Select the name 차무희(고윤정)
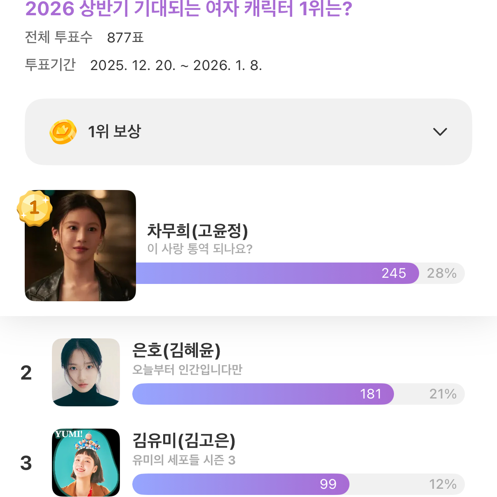Viewport: 497px width, 497px height. pos(197,231)
